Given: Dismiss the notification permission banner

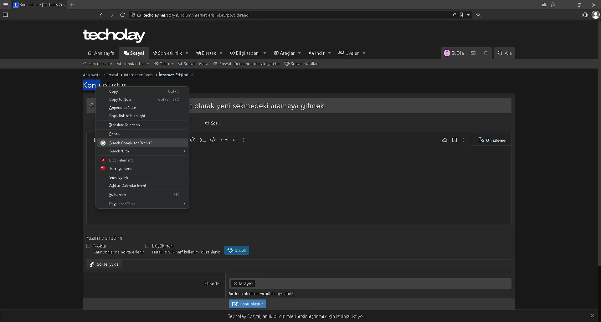Looking at the screenshot, I should click(x=592, y=315).
